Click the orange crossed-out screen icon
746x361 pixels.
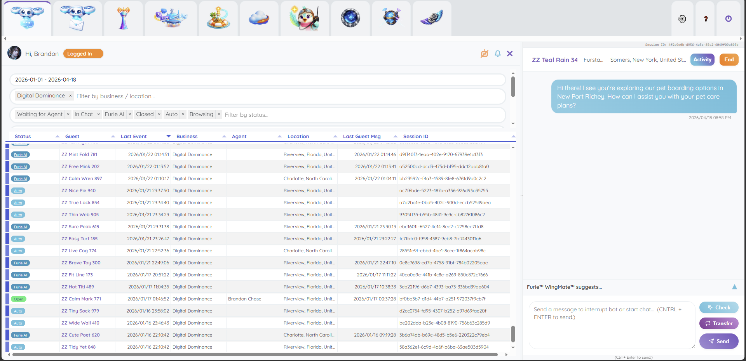pos(484,54)
